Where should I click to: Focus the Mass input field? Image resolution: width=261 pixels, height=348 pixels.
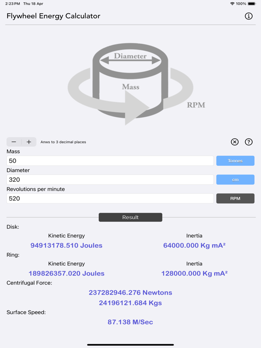click(110, 161)
